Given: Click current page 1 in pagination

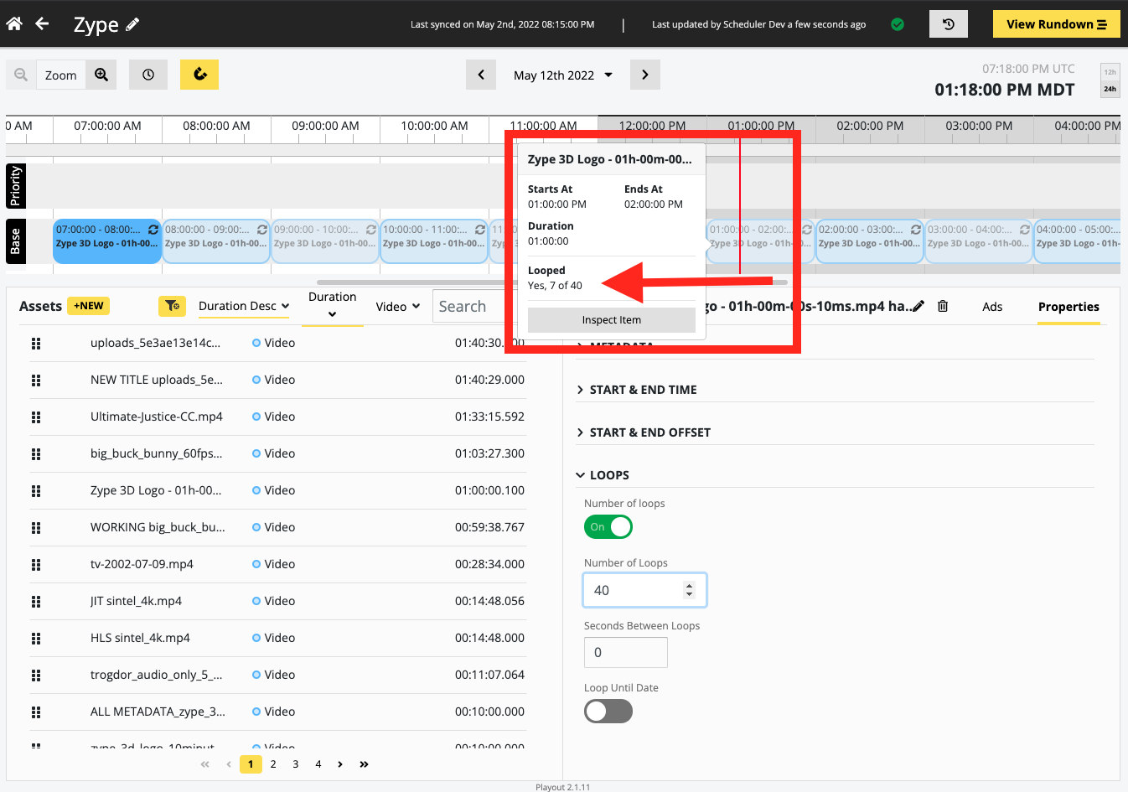Looking at the screenshot, I should pyautogui.click(x=251, y=764).
